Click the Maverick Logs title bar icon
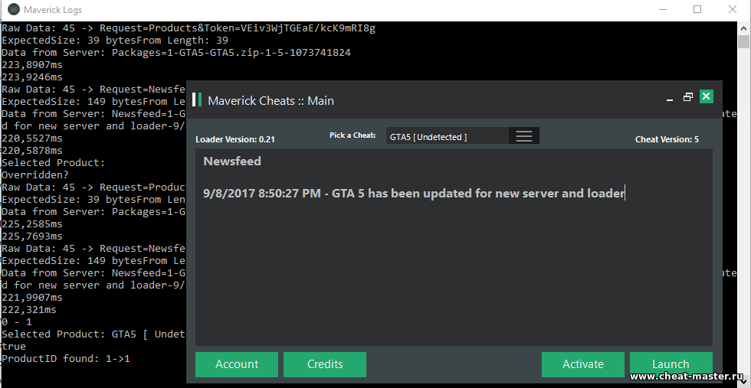 point(14,10)
